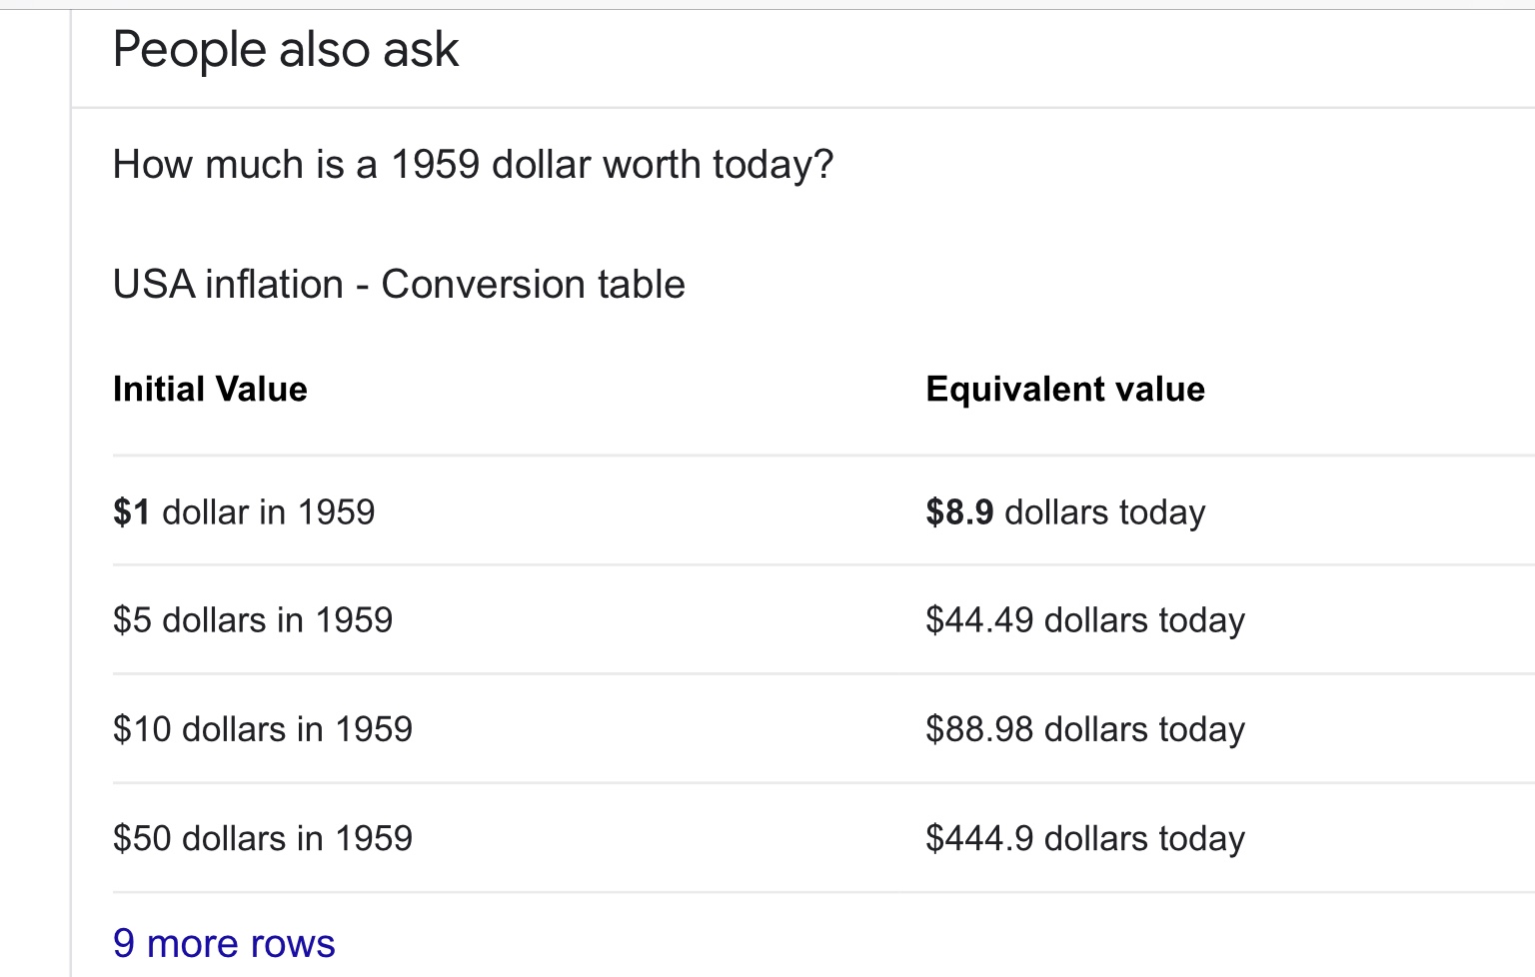Click the "$88.98" amount in third row
Image resolution: width=1535 pixels, height=977 pixels.
pos(979,729)
